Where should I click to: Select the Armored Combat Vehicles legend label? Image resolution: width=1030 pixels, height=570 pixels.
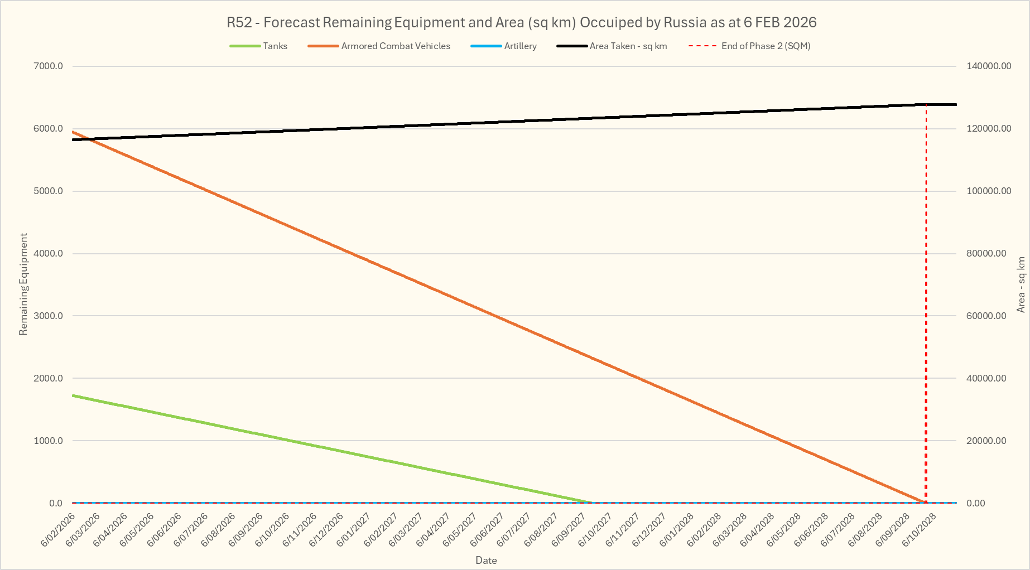click(x=396, y=46)
